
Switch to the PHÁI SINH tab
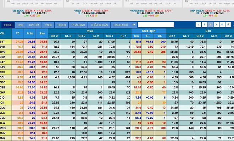pos(78,25)
